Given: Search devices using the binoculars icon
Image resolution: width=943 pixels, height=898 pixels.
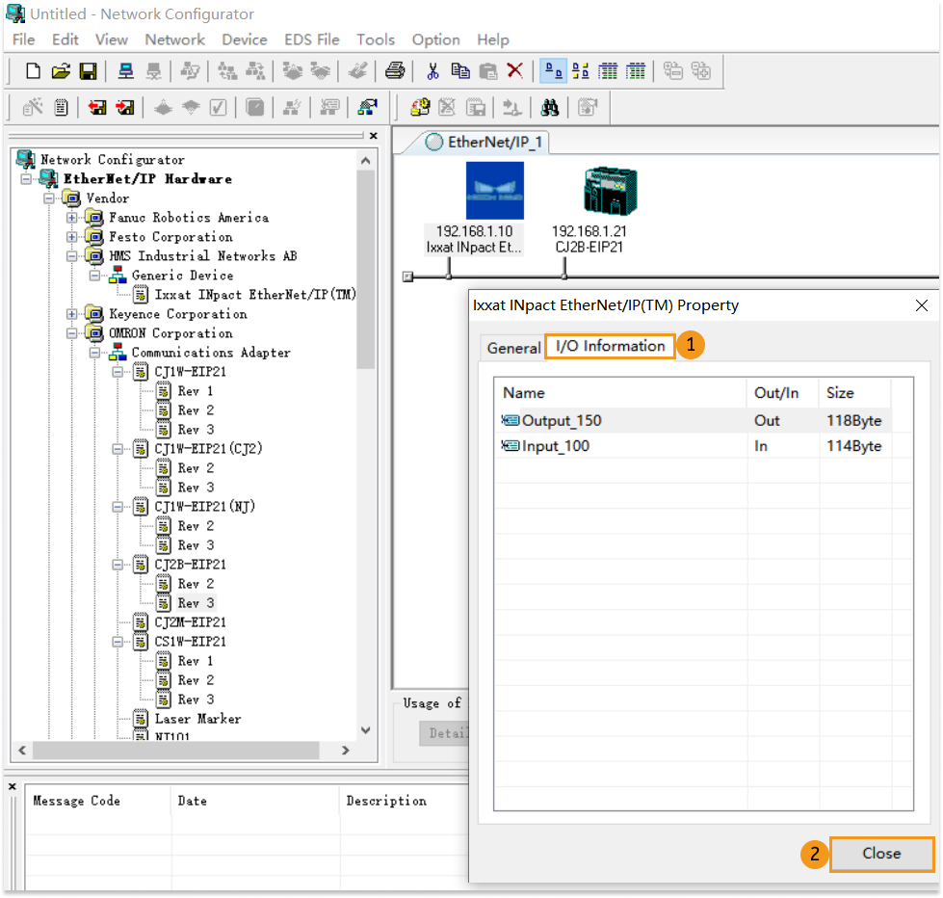Looking at the screenshot, I should 550,107.
